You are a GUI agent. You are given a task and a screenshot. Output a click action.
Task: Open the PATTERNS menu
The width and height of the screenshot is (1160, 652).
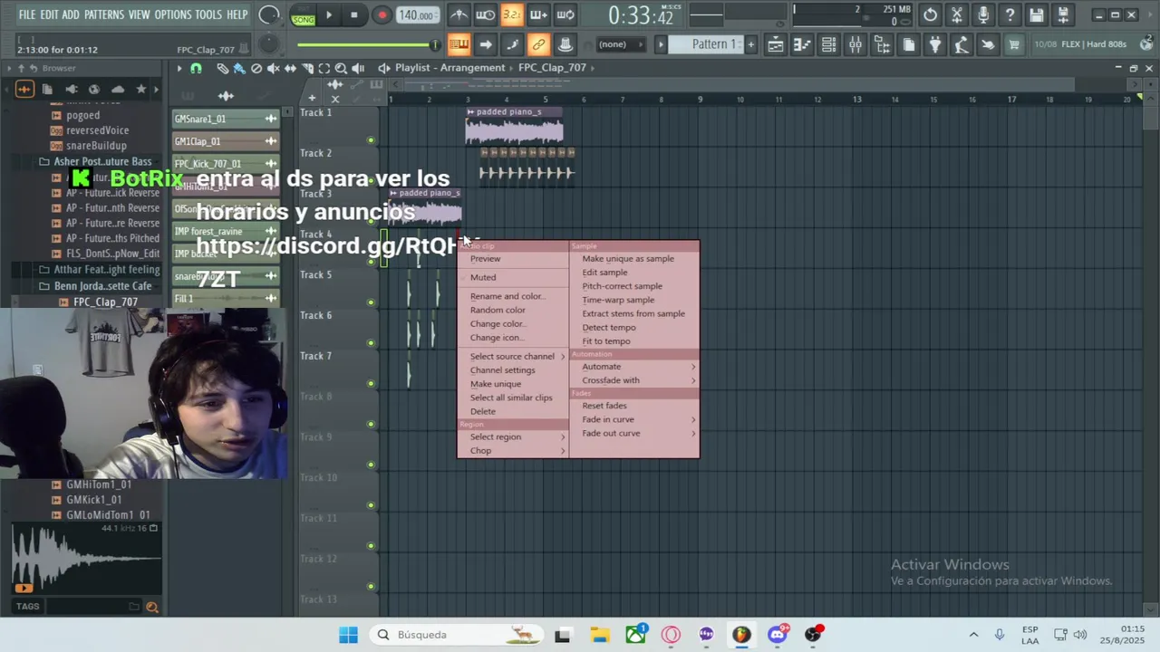point(104,14)
